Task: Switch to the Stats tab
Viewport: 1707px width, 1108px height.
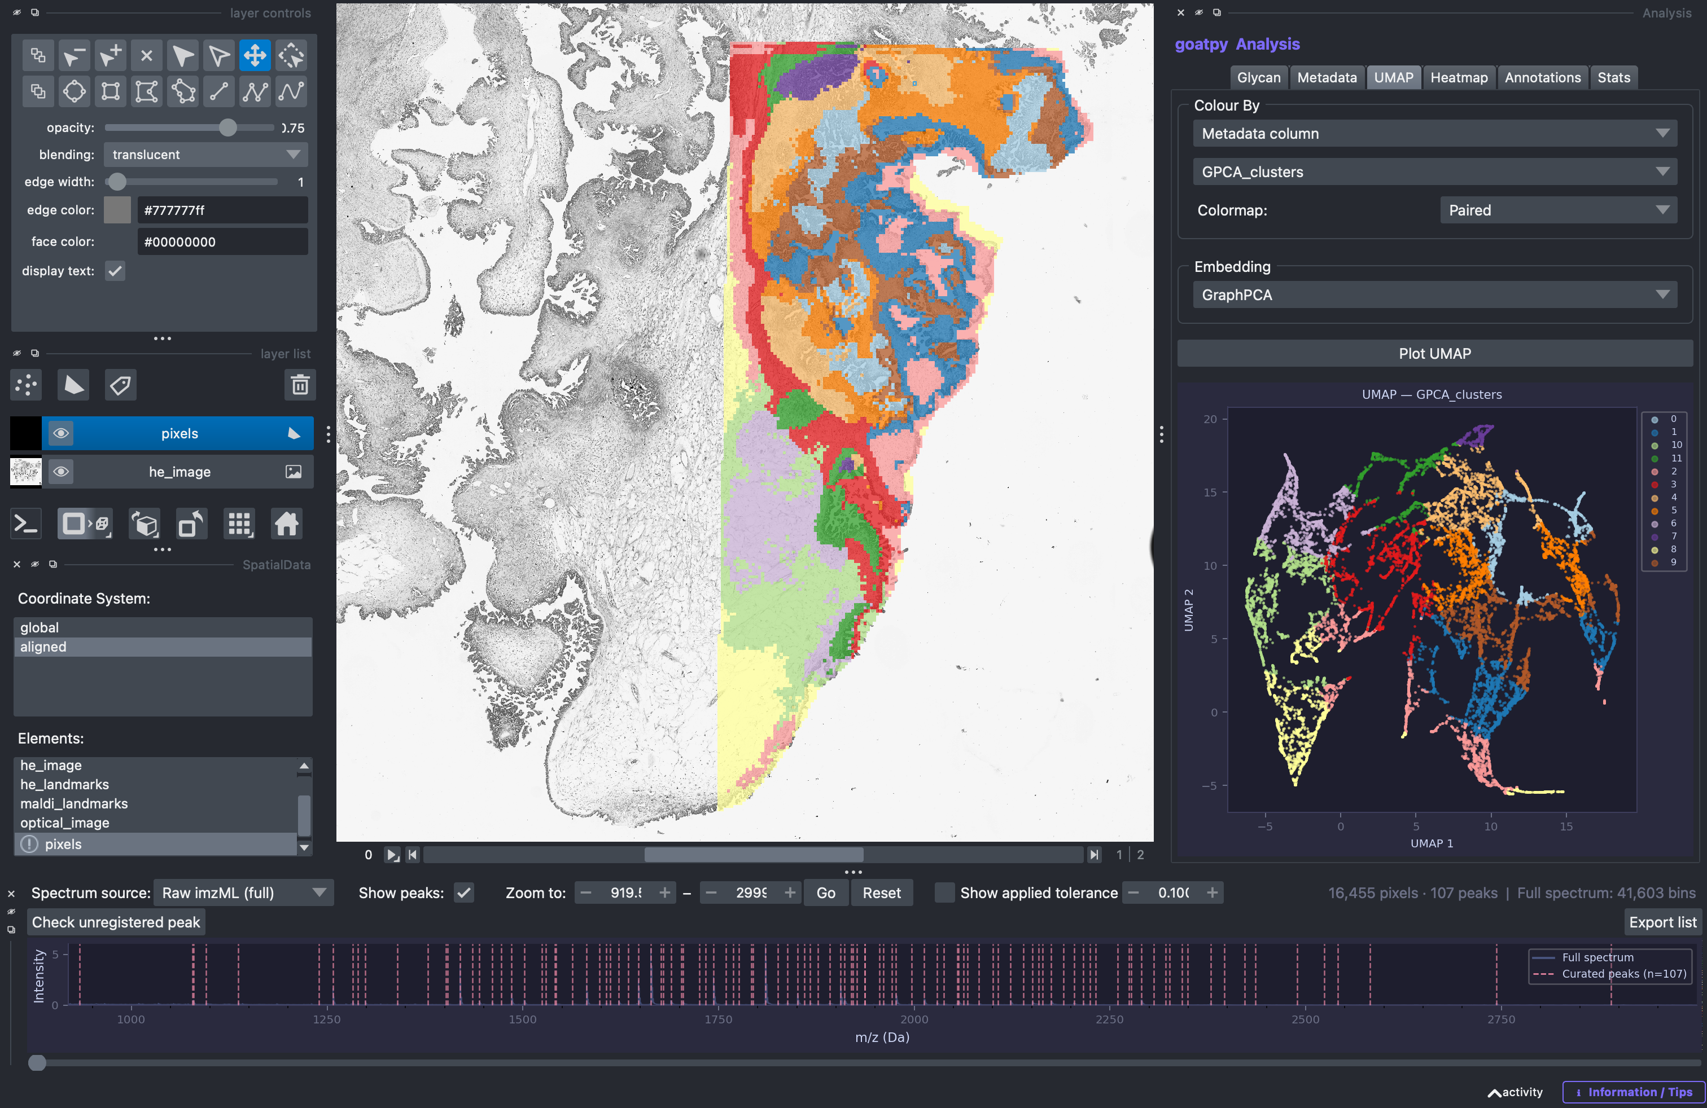Action: 1613,77
